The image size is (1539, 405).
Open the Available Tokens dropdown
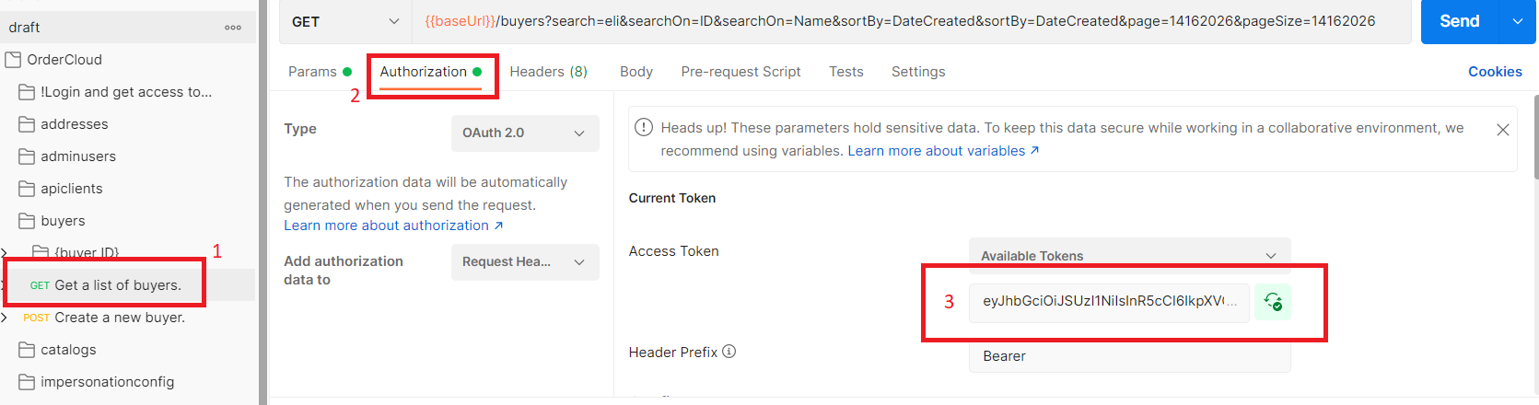coord(1128,256)
